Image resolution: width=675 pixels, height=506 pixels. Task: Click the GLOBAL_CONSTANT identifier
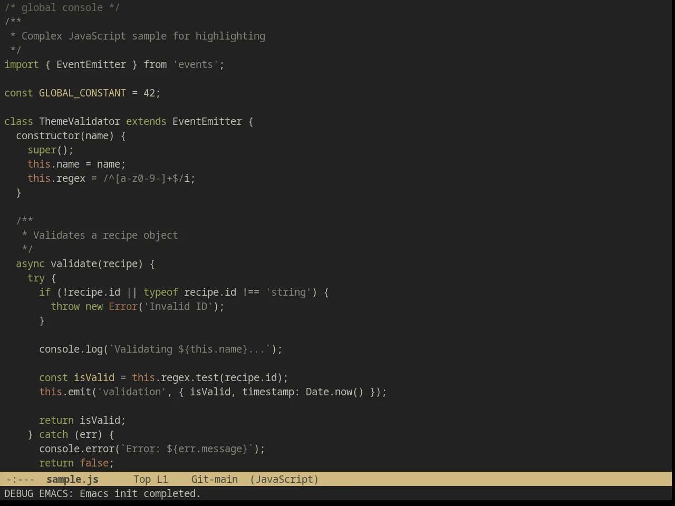tap(82, 93)
